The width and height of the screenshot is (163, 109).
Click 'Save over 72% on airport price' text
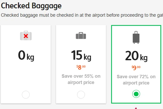(x=136, y=80)
